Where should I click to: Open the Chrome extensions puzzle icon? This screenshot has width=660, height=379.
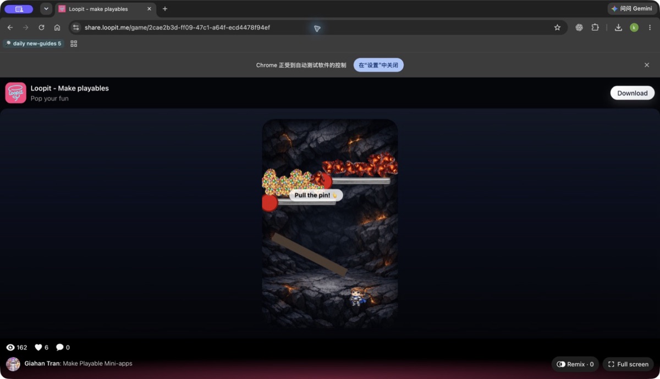595,27
